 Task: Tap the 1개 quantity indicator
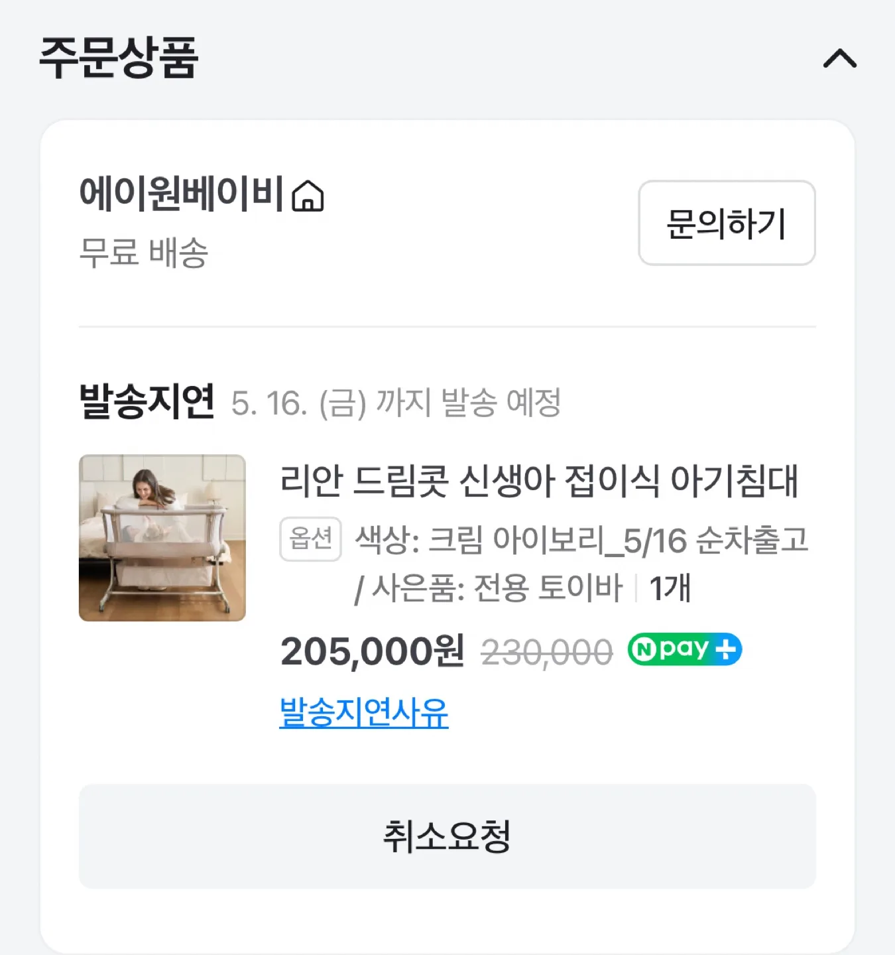click(670, 588)
